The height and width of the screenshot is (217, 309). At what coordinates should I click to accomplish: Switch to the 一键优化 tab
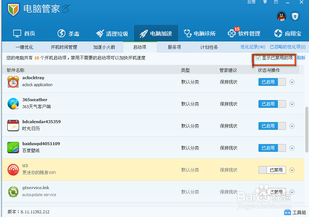point(24,47)
